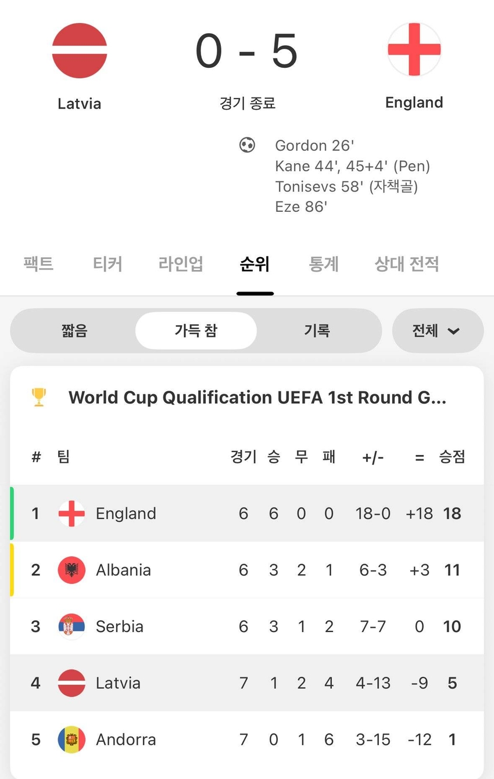Open the Serbia team name link
494x779 pixels.
pyautogui.click(x=120, y=627)
